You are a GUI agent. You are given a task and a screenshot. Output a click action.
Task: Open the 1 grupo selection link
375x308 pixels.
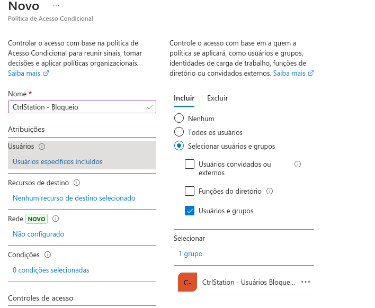point(190,253)
